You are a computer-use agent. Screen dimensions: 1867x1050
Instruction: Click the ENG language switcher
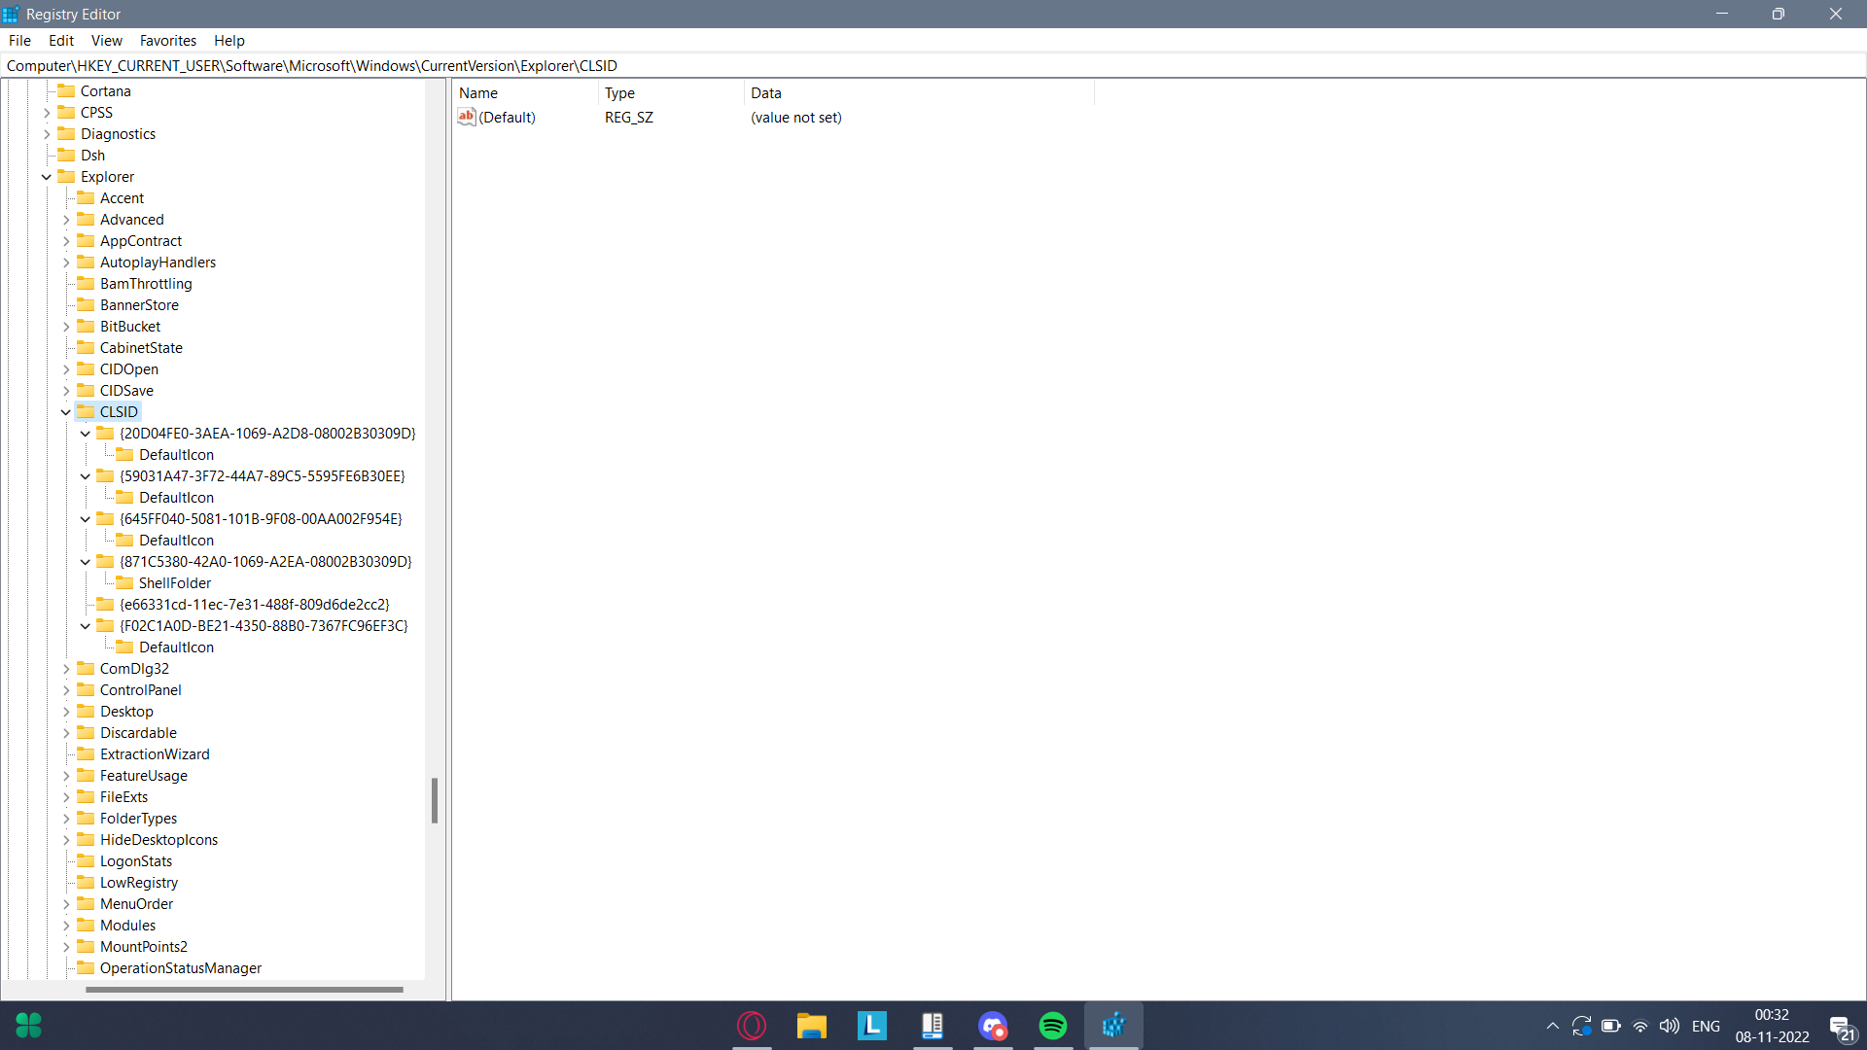[1707, 1026]
